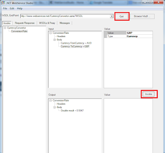Select the Value property row label
The width and height of the screenshot is (165, 153).
116,33
